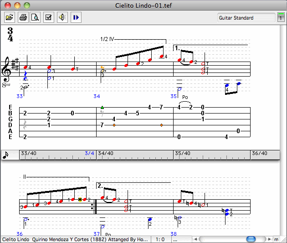Viewport: 287px width, 243px height.
Task: Click fret 0 on B string in measure 33
Action: 72,113
